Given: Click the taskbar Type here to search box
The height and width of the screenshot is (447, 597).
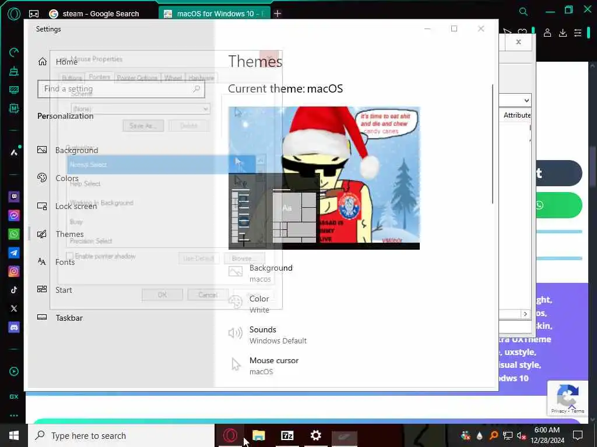Looking at the screenshot, I should pos(121,435).
